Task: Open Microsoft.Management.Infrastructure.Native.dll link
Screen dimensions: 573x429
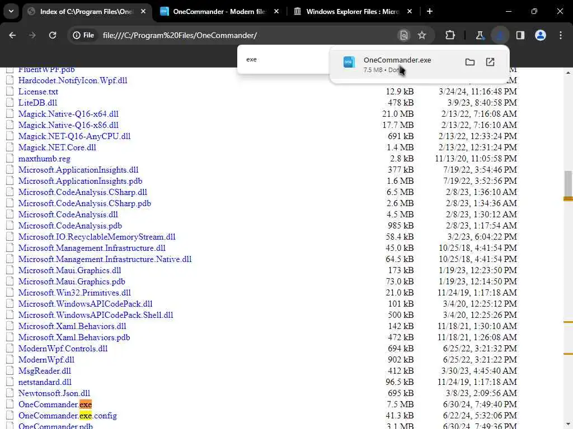Action: tap(105, 259)
